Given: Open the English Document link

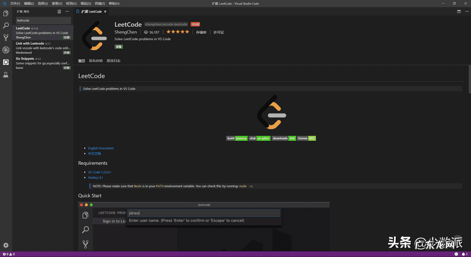Looking at the screenshot, I should (x=101, y=148).
